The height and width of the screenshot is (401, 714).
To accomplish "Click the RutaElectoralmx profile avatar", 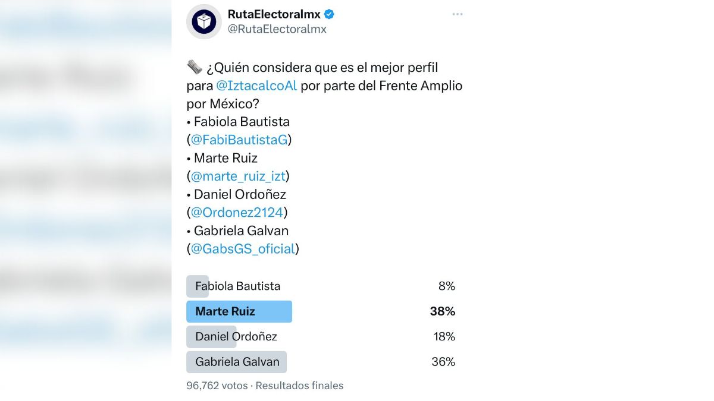I will [203, 22].
